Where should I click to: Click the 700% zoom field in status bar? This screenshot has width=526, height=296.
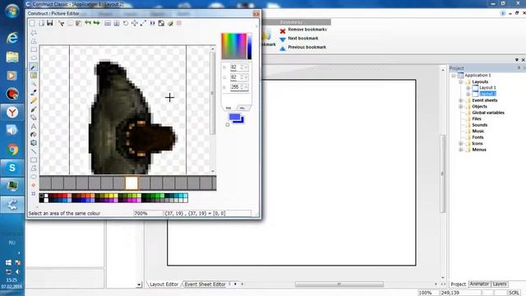(148, 214)
